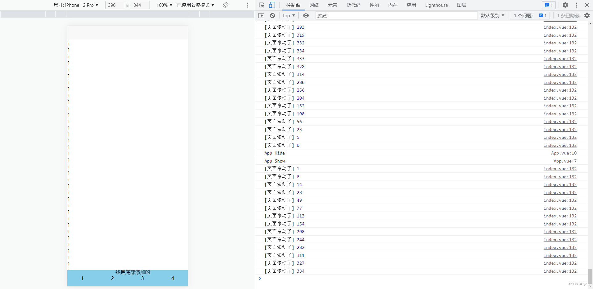Screen dimensions: 593x289
Task: Open the App.vue:7 source link
Action: tap(565, 161)
